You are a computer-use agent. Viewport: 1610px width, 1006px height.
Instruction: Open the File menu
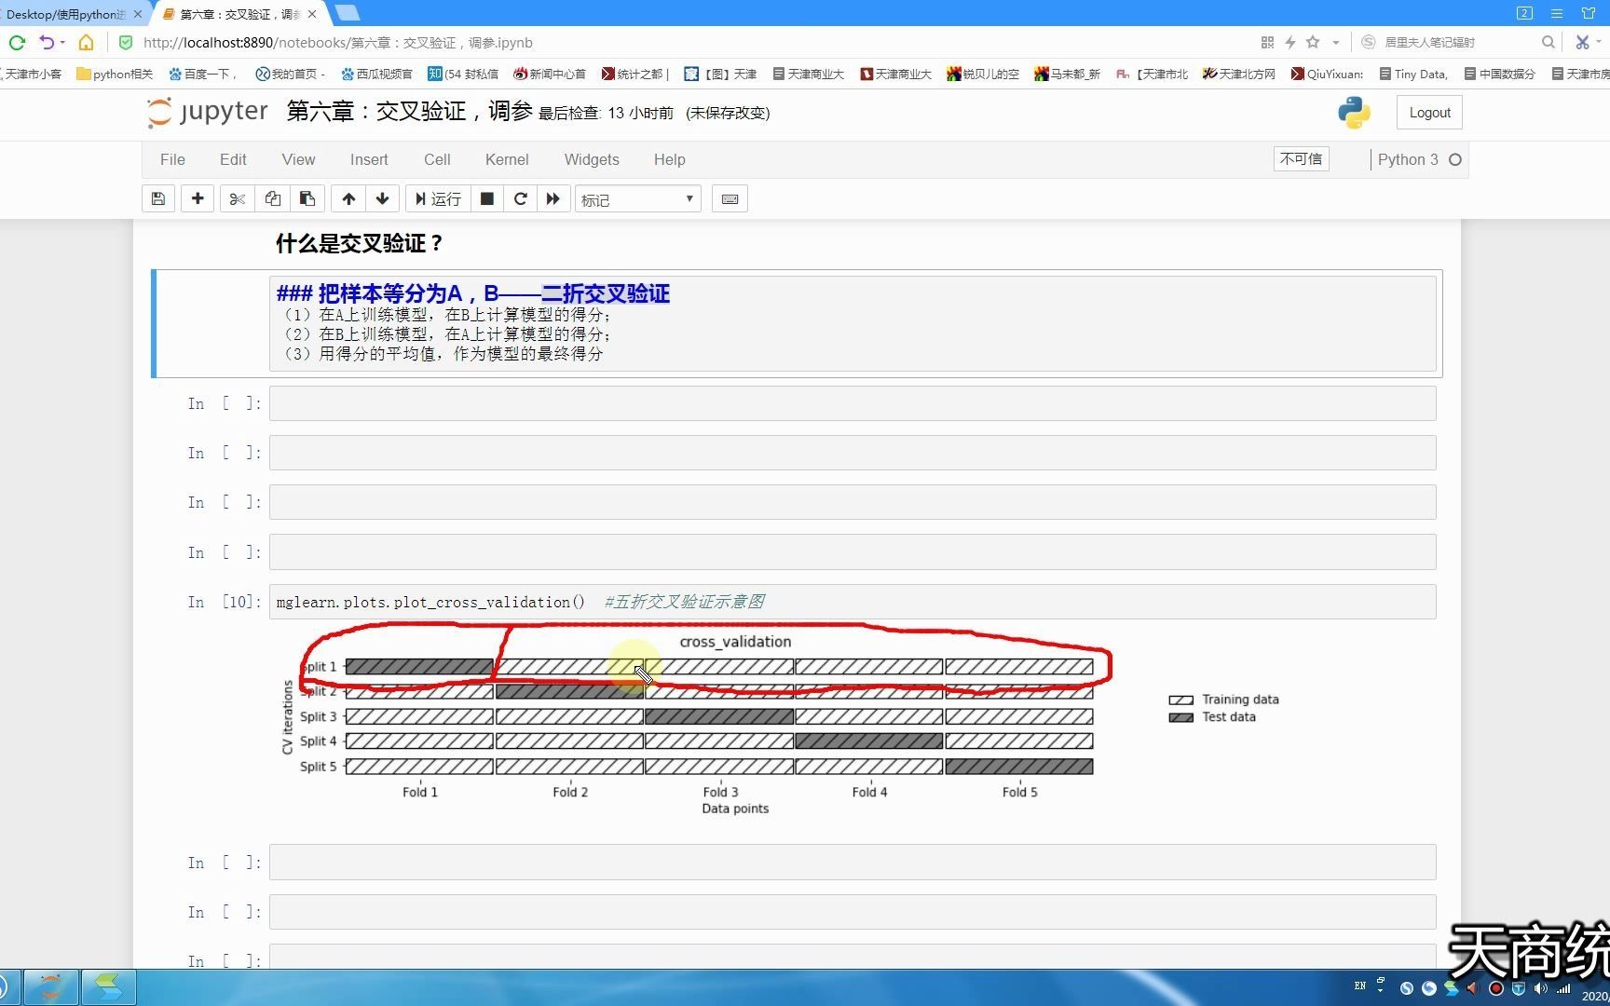coord(172,159)
